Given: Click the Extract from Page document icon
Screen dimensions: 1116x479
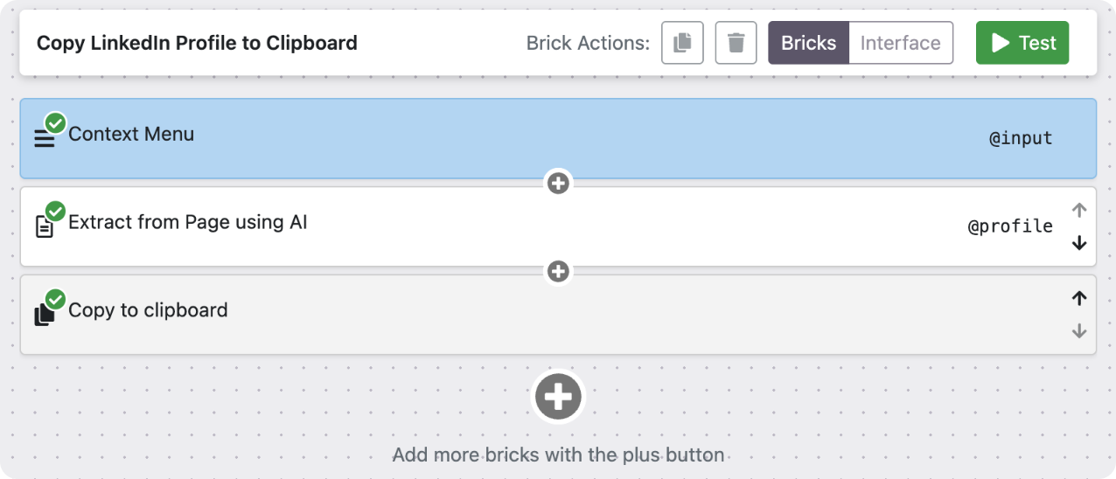Looking at the screenshot, I should 45,226.
